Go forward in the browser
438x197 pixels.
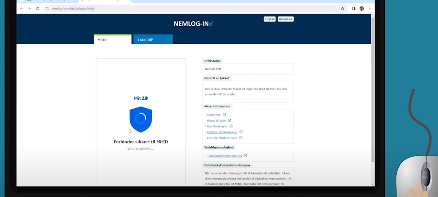pos(30,8)
